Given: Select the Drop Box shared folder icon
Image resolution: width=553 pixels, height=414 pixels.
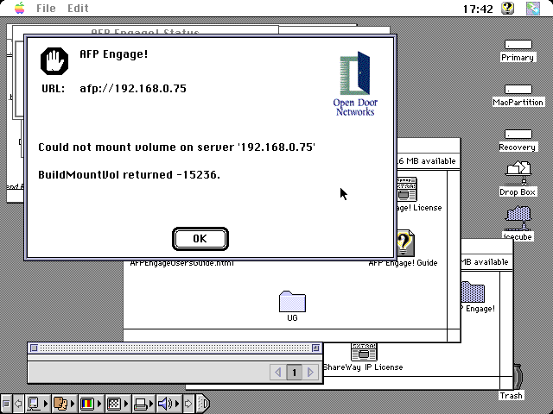Looking at the screenshot, I should point(518,172).
